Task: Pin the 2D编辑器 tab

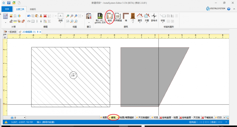Action: pos(37,32)
